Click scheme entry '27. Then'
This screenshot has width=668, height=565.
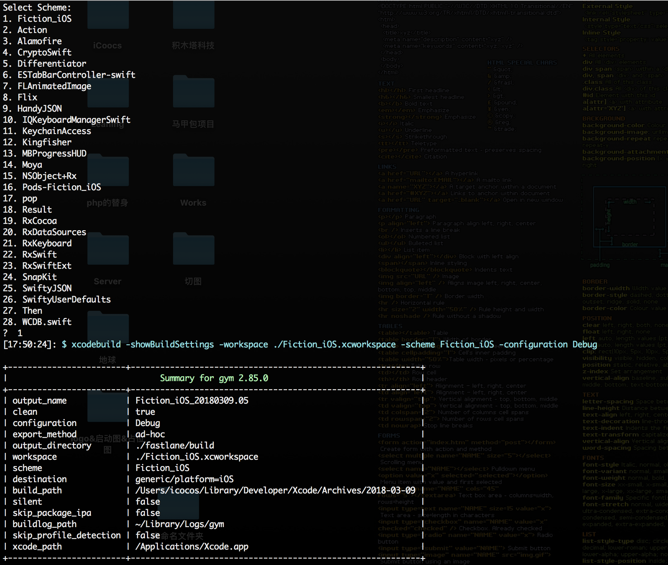[x=22, y=311]
